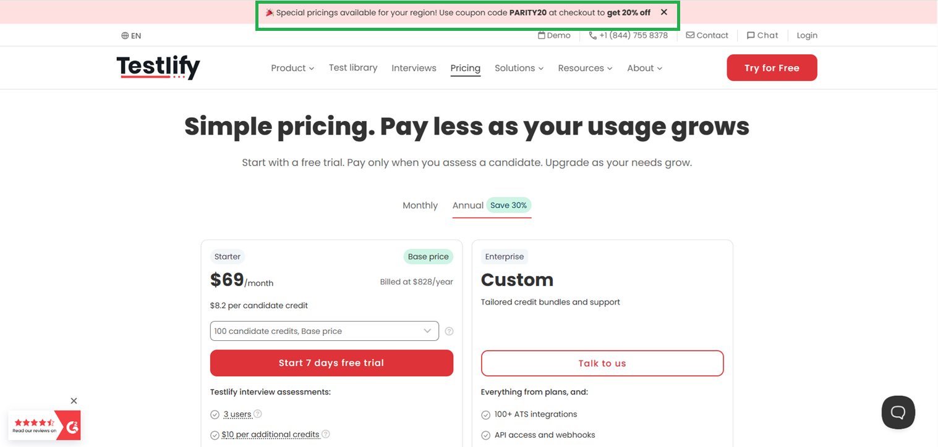Click the Starter plan label

(x=228, y=257)
